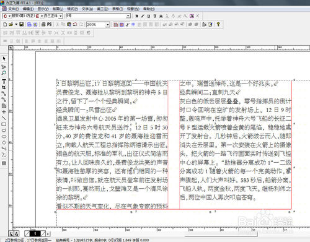This screenshot has height=242, width=310.
Task: Click the page 1 indicator
Action: pyautogui.click(x=35, y=233)
